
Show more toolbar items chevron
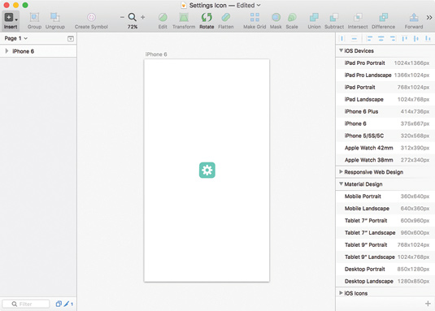click(429, 18)
